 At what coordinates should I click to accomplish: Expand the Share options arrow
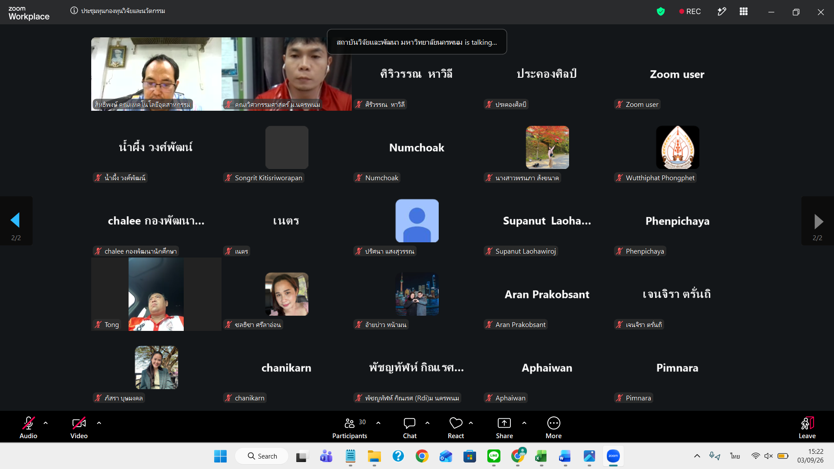click(524, 423)
